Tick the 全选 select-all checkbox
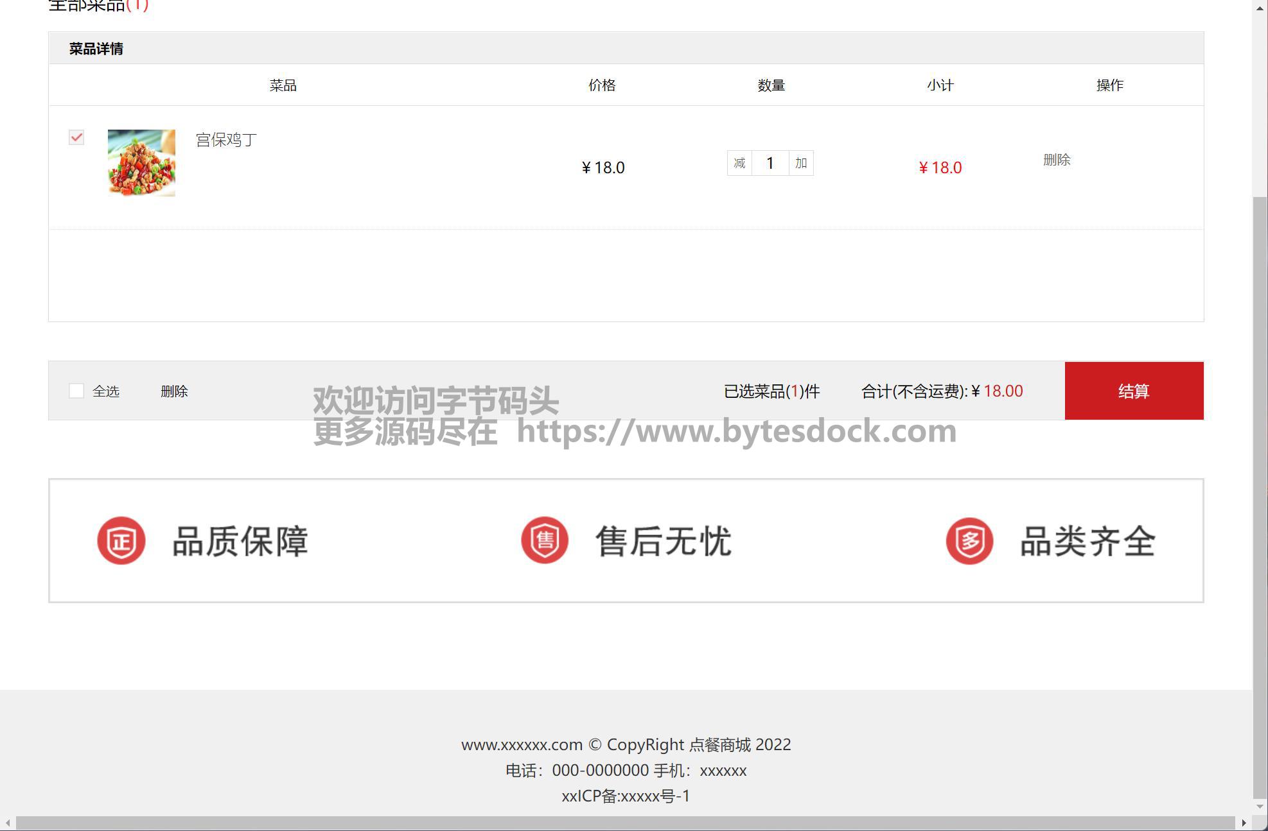The width and height of the screenshot is (1268, 831). click(x=76, y=391)
